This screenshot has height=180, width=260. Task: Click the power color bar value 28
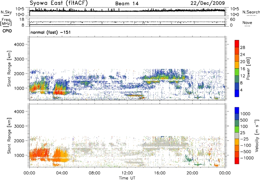click(x=242, y=47)
